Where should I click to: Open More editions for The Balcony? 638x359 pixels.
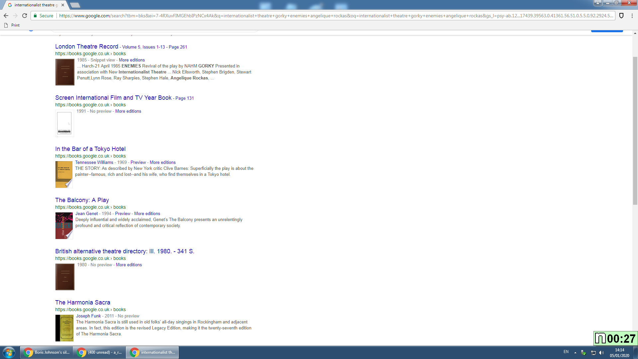147,214
